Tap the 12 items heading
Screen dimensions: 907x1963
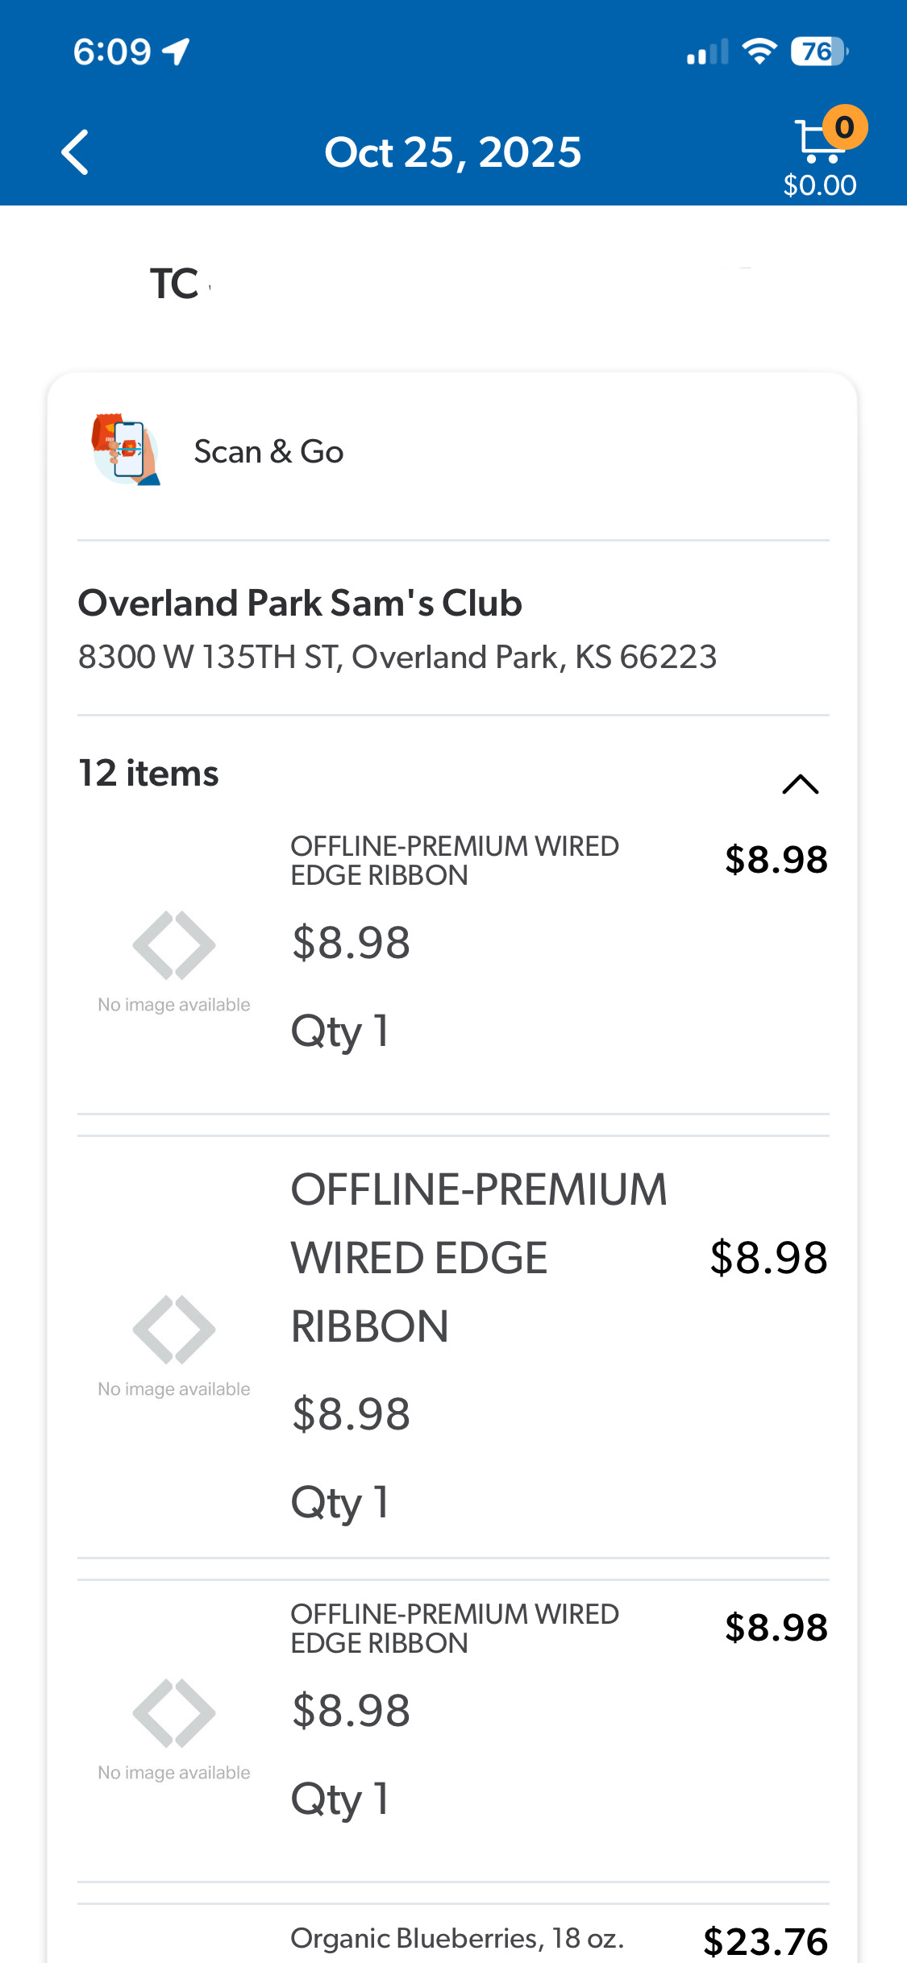pos(148,774)
